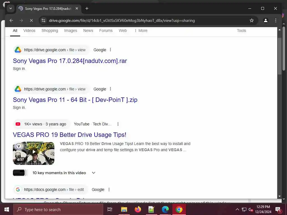The width and height of the screenshot is (287, 215).
Task: Show hidden system tray icons
Action: click(237, 209)
